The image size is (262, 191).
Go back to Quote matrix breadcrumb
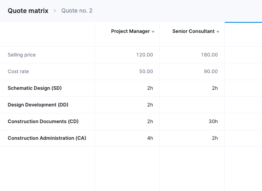tap(28, 11)
